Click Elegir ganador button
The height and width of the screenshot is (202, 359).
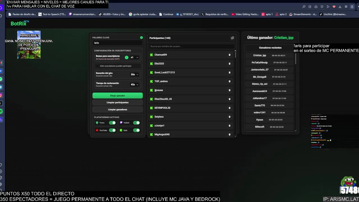118,96
